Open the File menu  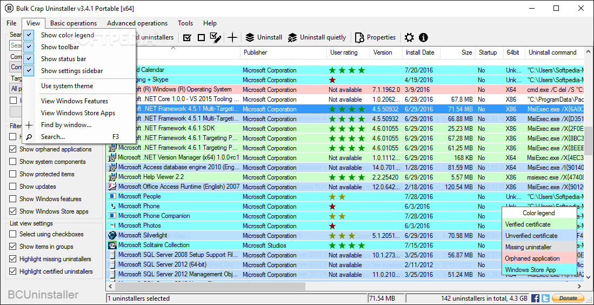pyautogui.click(x=11, y=23)
